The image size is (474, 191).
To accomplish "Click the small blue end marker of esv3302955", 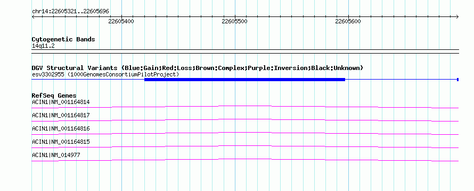I will (x=457, y=80).
